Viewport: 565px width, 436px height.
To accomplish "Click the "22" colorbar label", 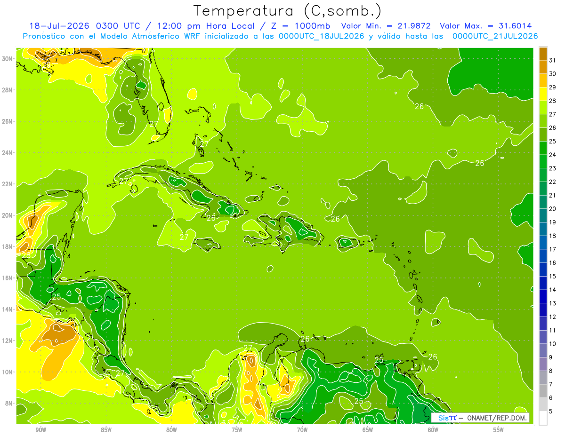I will pos(553,182).
